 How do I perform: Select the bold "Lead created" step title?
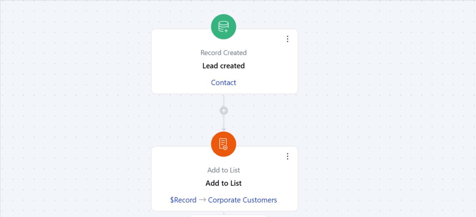(x=224, y=66)
